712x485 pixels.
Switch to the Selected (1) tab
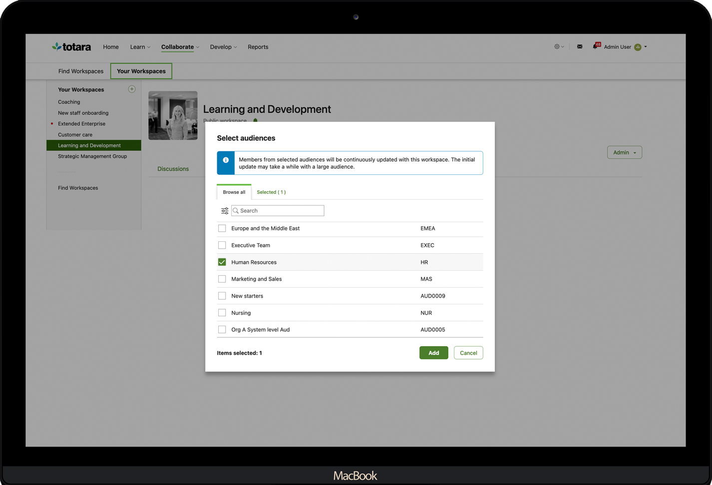pyautogui.click(x=271, y=192)
